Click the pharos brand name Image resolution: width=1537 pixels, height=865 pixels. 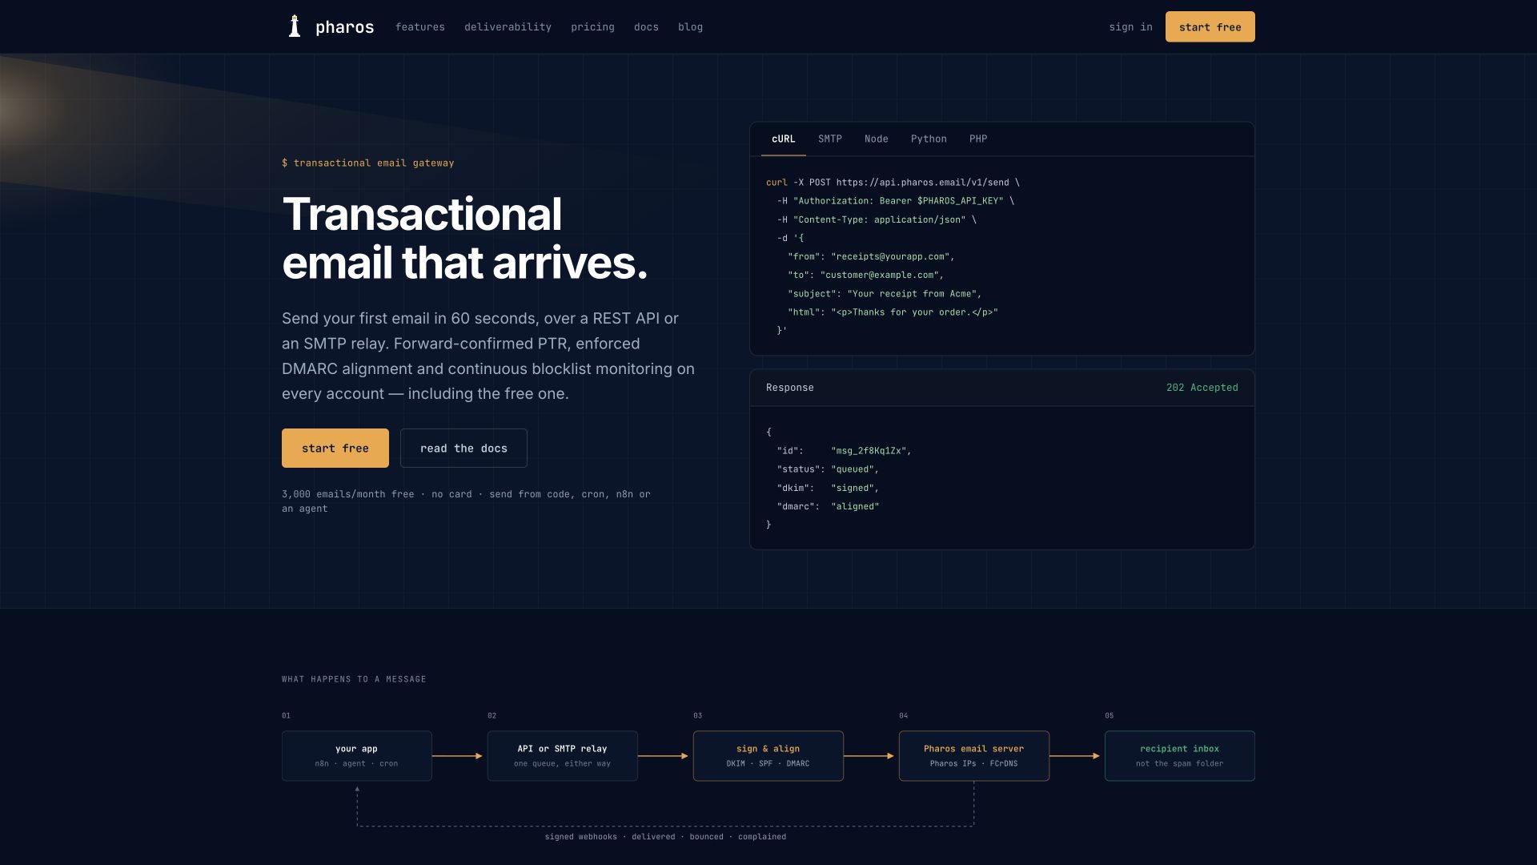pyautogui.click(x=344, y=27)
